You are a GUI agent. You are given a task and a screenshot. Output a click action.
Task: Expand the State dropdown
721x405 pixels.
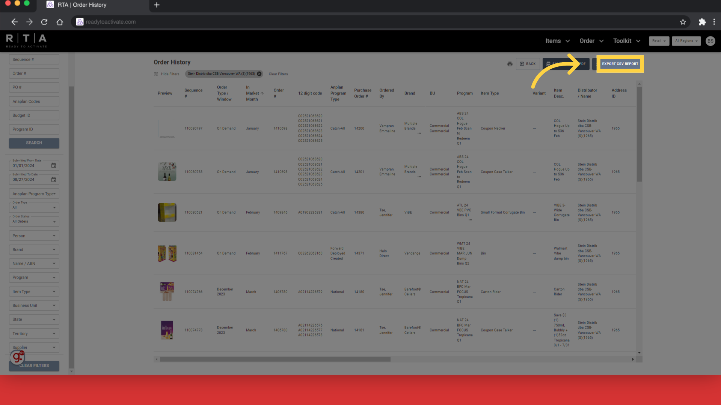point(34,319)
